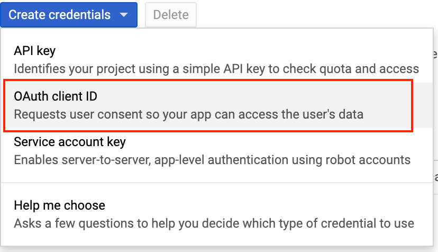Open the Create credentials dropdown button
The width and height of the screenshot is (438, 252).
coord(69,15)
